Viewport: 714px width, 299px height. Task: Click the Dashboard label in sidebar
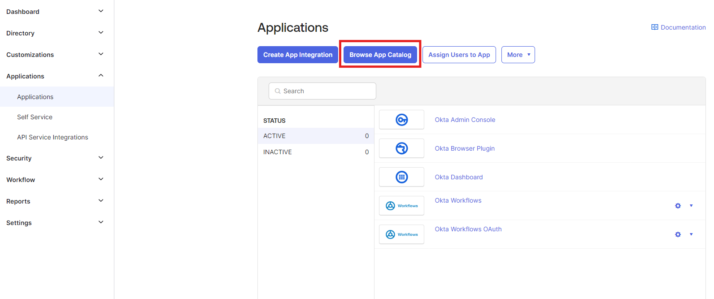[23, 12]
